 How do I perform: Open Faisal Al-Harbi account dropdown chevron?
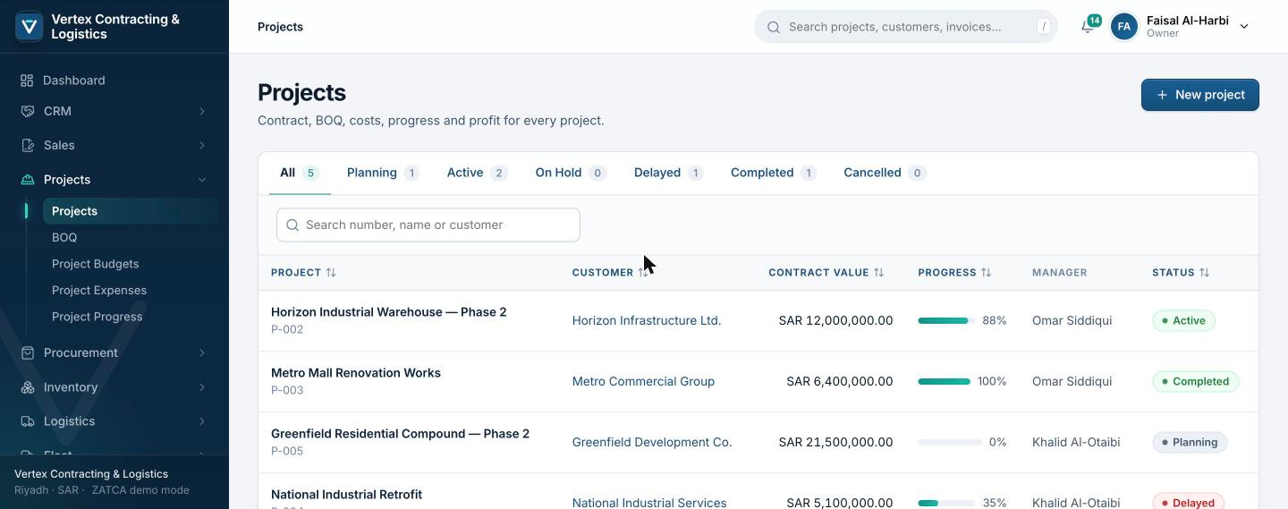[1243, 27]
